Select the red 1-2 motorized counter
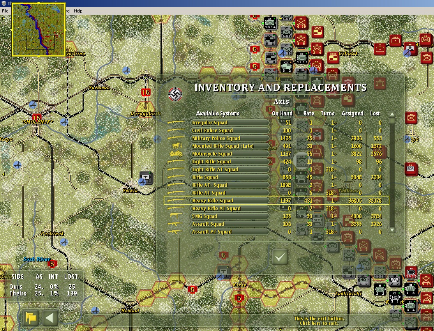Viewport: 434px width, 331px height. point(427,298)
